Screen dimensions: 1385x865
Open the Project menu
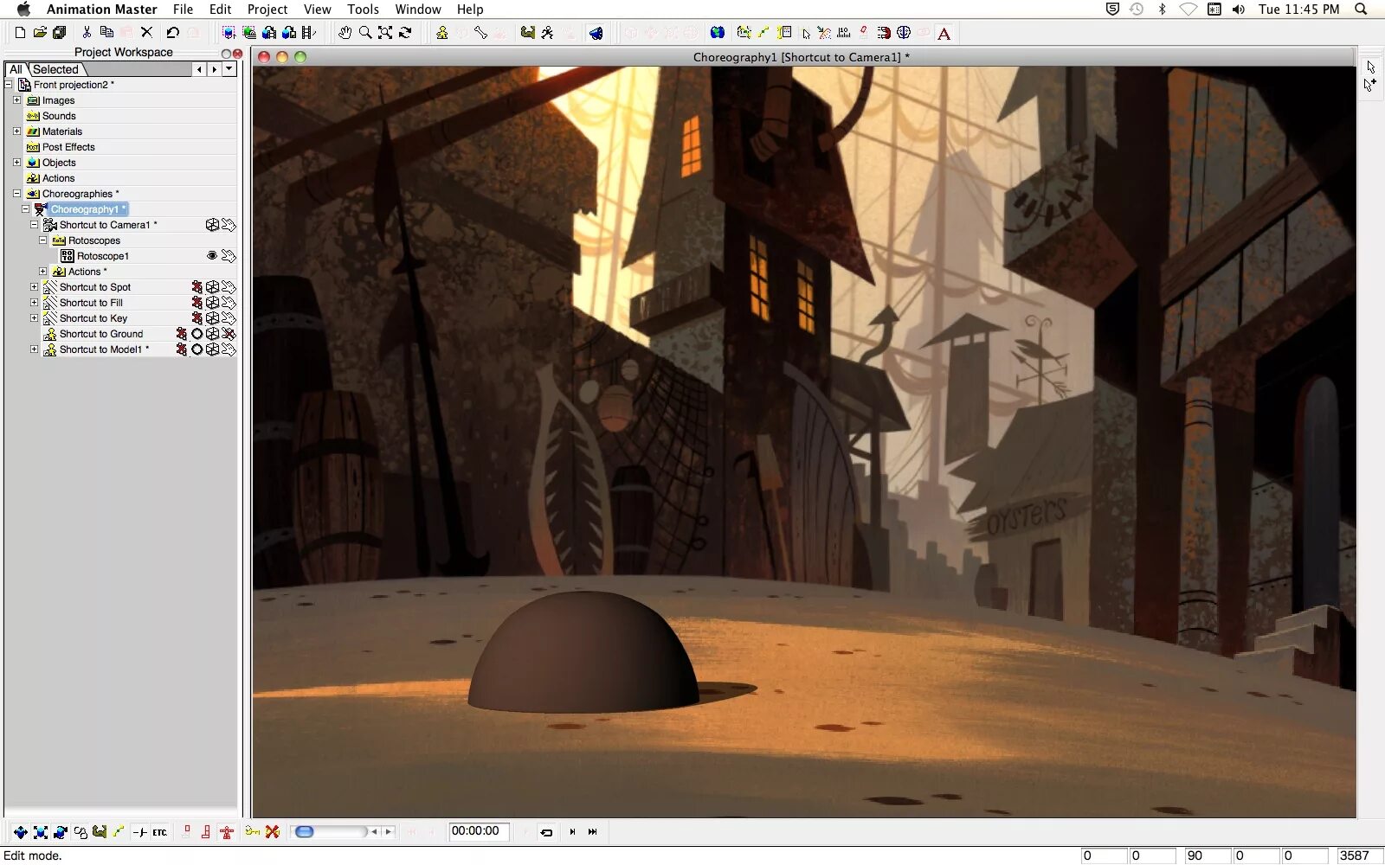(x=267, y=10)
